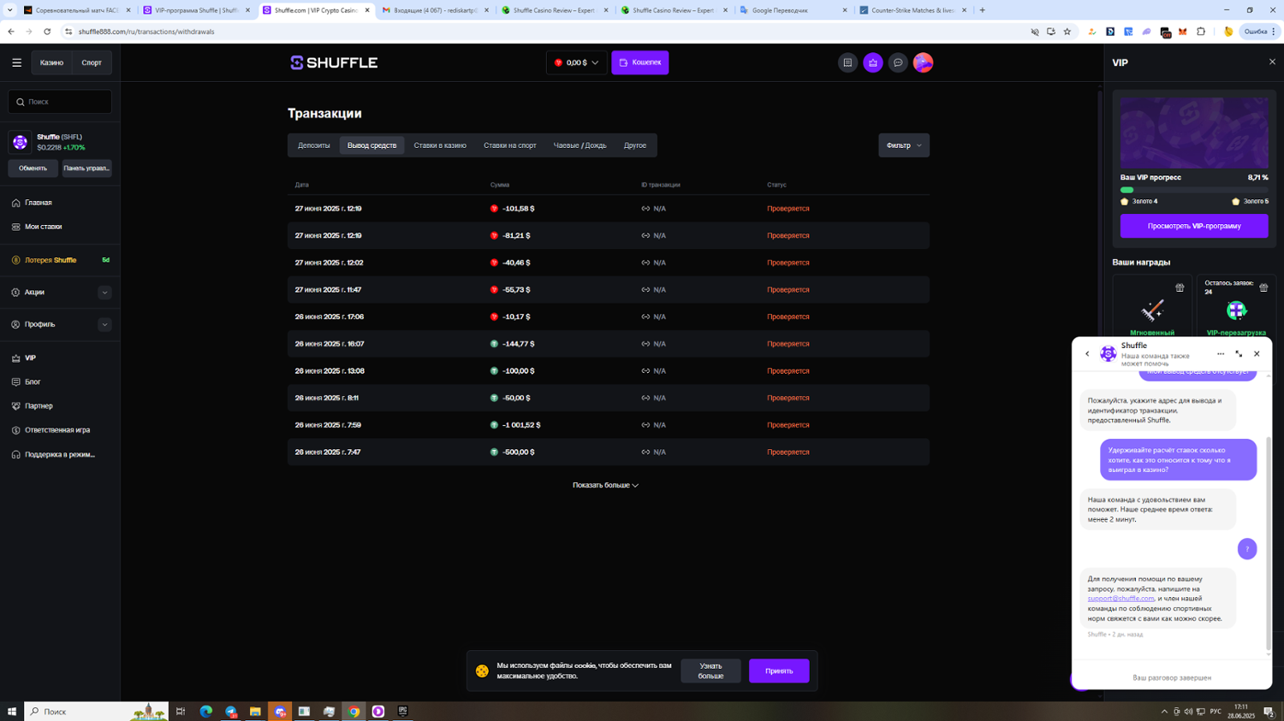Open chat widget three-dots options
The height and width of the screenshot is (721, 1284).
[1221, 354]
